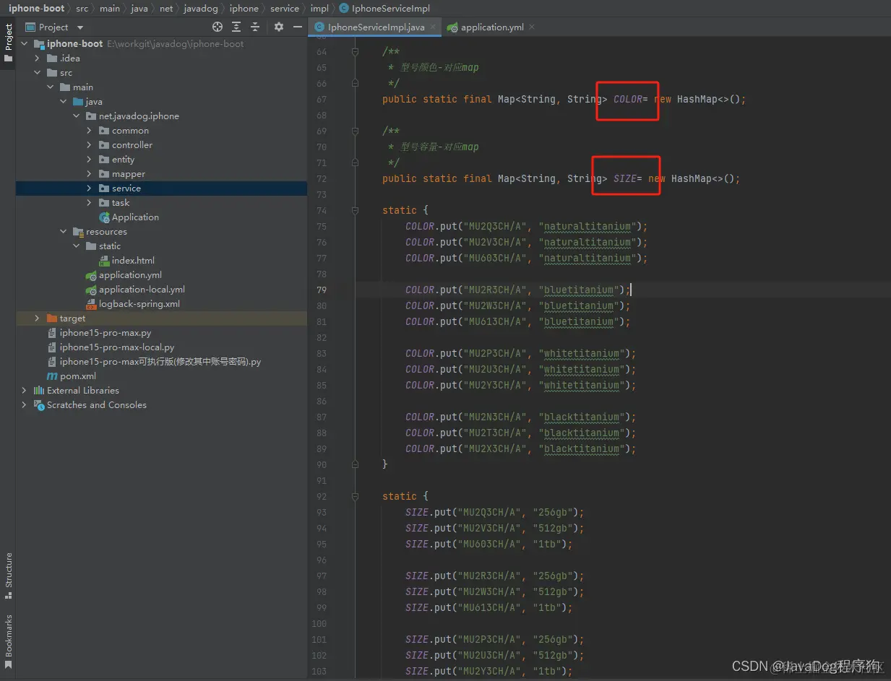Expand the target folder
Viewport: 891px width, 681px height.
[x=38, y=318]
